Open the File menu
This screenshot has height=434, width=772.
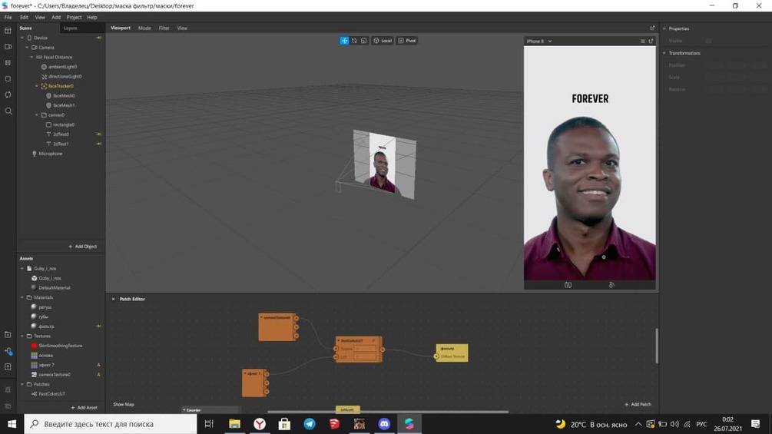(x=8, y=17)
